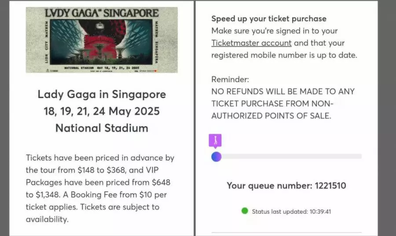Click "LADY GAGA SINGAPORE" title on the banner

pyautogui.click(x=102, y=13)
